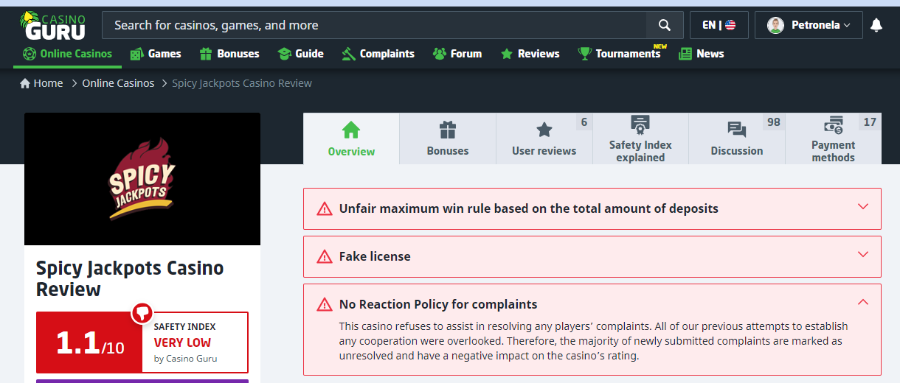Click the thumbs-down safety badge icon

[x=142, y=313]
